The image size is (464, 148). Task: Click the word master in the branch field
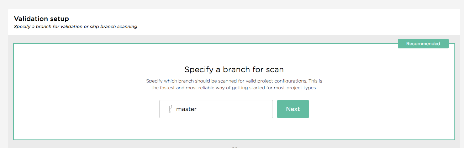click(186, 109)
